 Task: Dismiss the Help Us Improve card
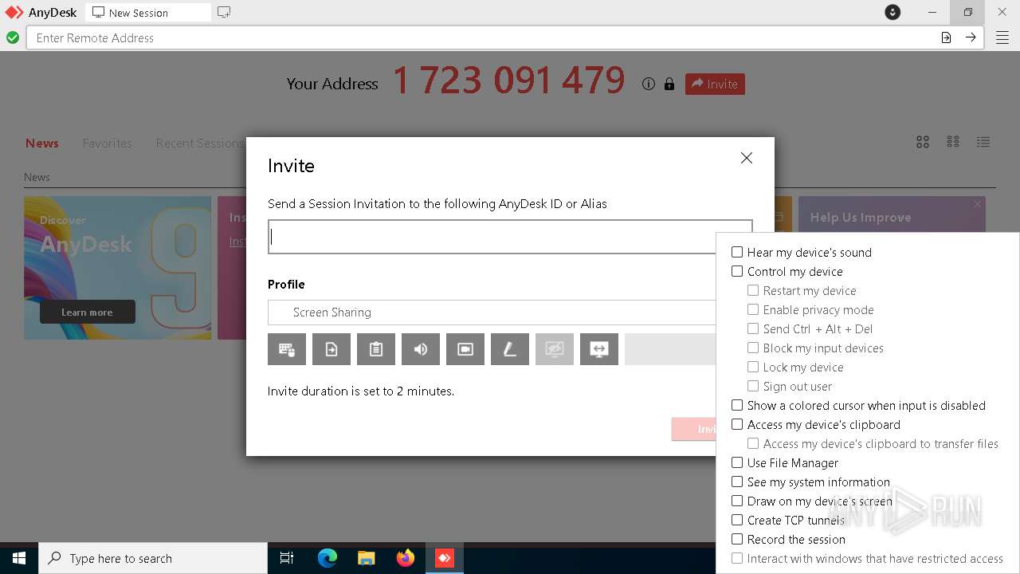pos(978,204)
